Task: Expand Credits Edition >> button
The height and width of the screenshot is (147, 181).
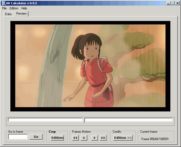Action: pos(123,138)
